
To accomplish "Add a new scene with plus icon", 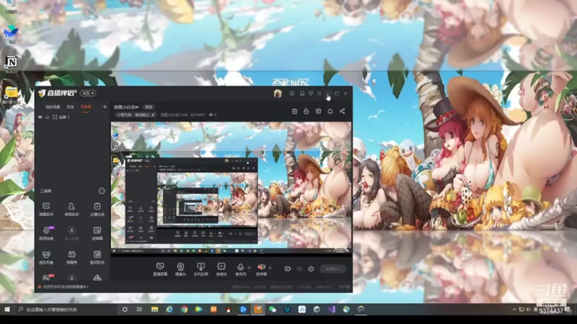I will [105, 107].
